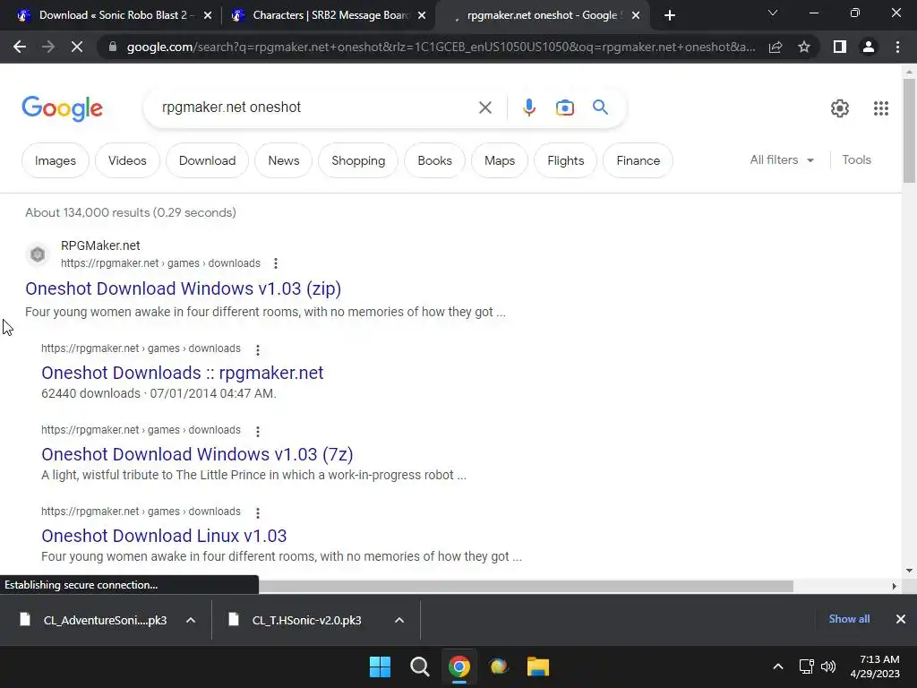Open the Chrome three-dot menu
Viewport: 917px width, 688px height.
[897, 47]
